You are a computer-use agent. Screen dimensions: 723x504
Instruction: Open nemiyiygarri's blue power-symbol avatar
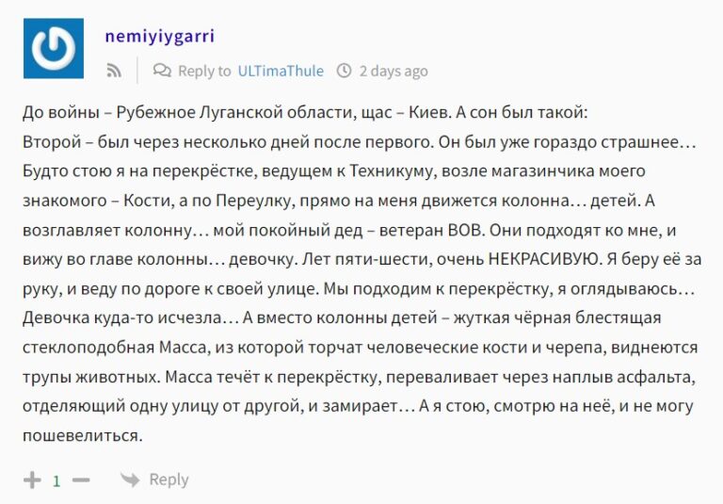pos(54,48)
